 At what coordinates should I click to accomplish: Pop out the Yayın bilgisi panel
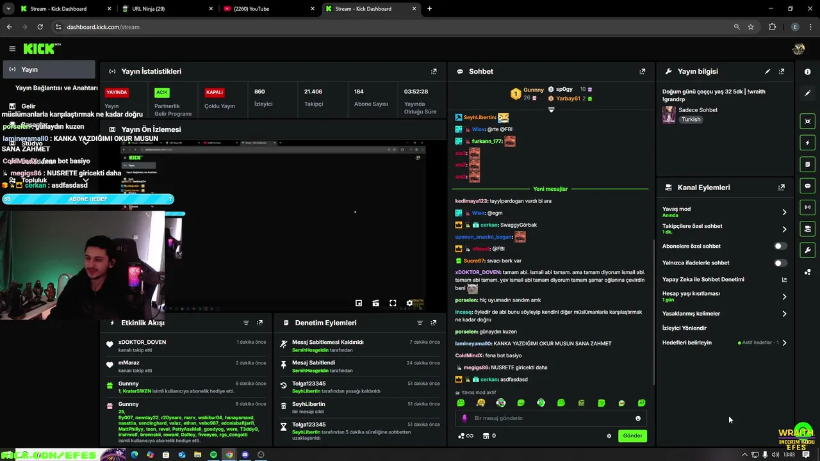tap(782, 72)
